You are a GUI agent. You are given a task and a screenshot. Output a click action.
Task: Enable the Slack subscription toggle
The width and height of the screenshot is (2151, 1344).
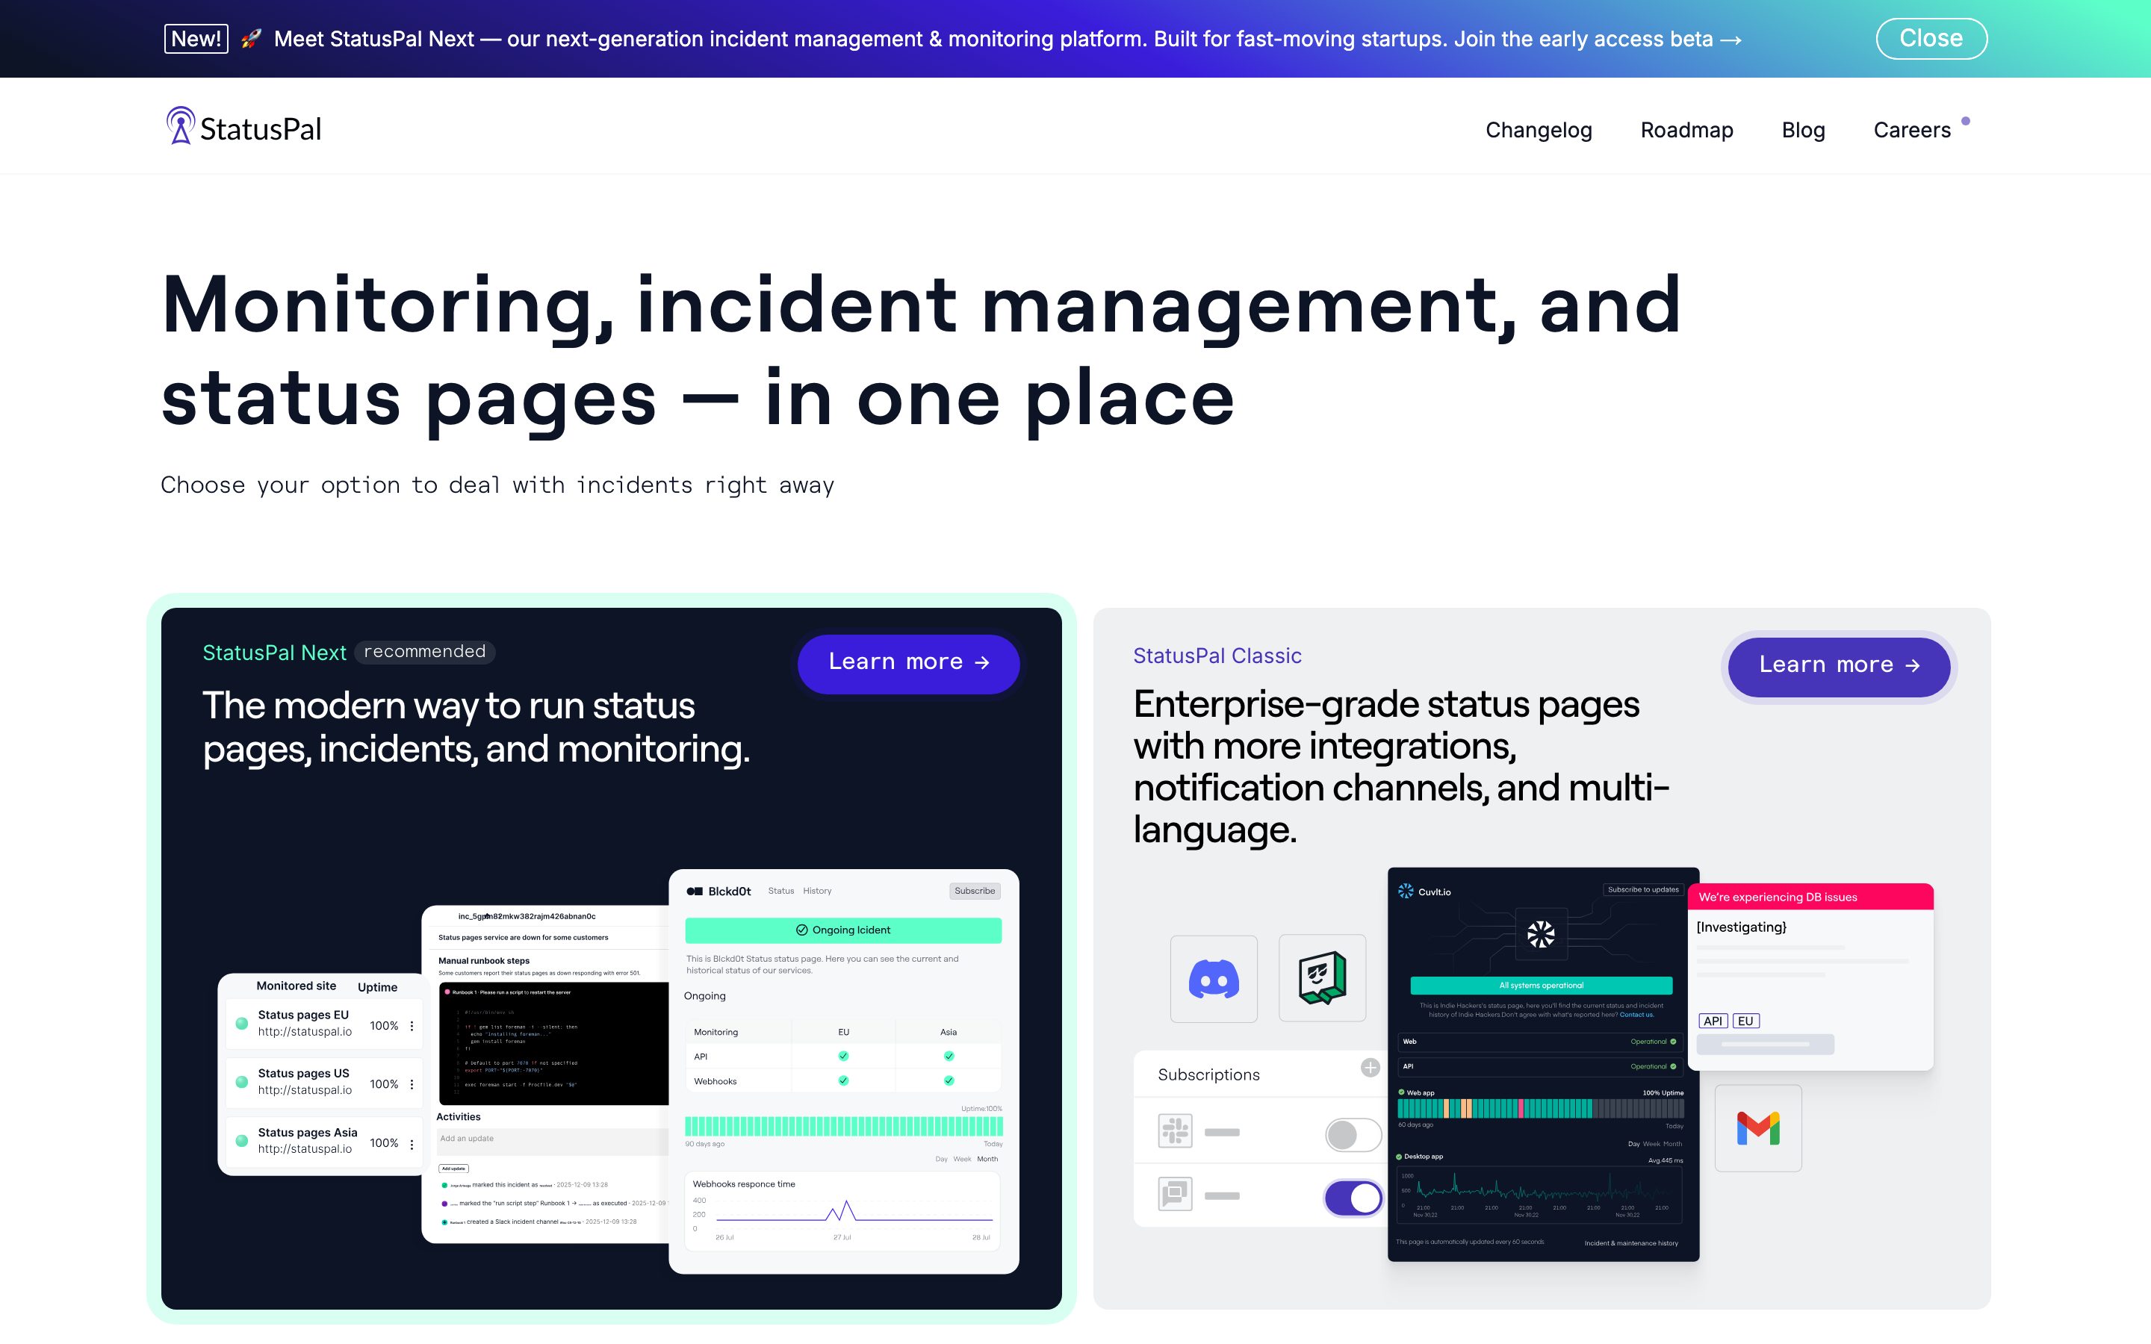click(x=1353, y=1134)
